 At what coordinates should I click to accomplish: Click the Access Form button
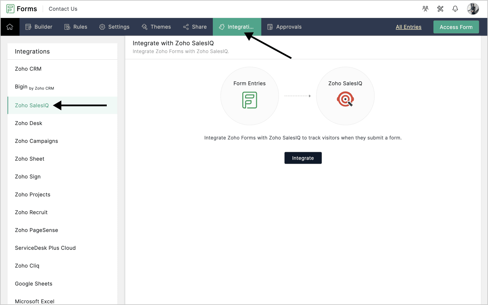point(456,27)
